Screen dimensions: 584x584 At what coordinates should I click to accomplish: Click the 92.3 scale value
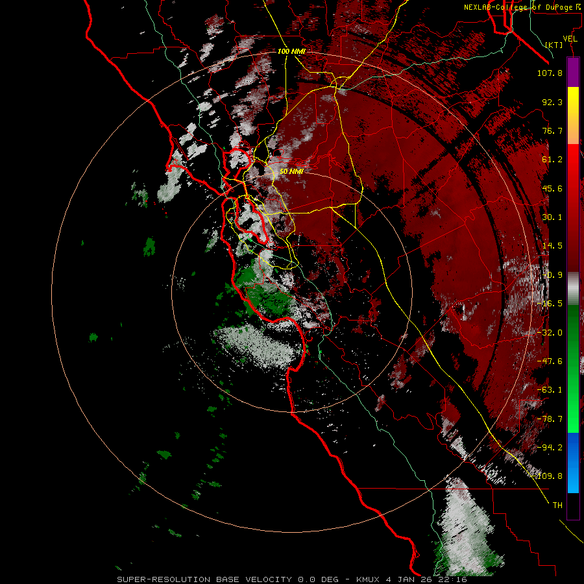tap(552, 102)
